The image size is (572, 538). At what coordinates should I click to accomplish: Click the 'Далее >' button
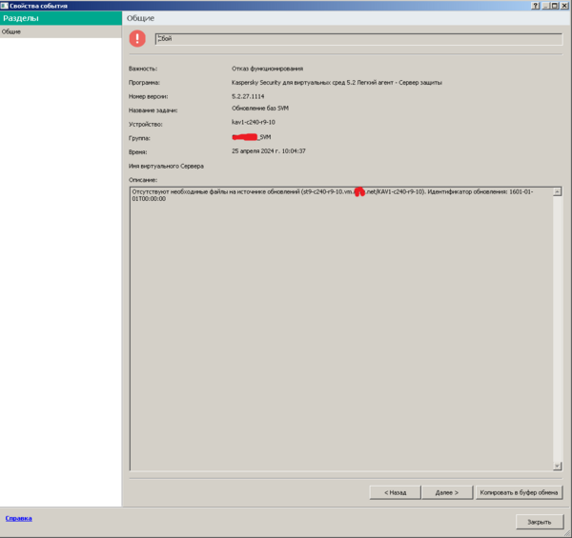click(447, 492)
